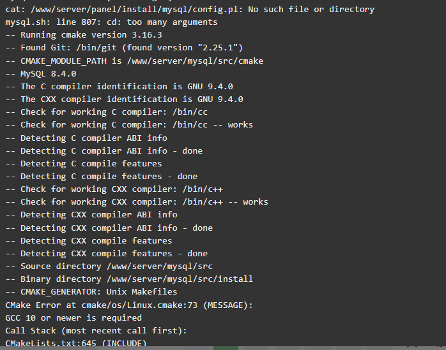This screenshot has height=350, width=446.
Task: Click the 'MySQL 8.4.0' version line
Action: (x=41, y=74)
